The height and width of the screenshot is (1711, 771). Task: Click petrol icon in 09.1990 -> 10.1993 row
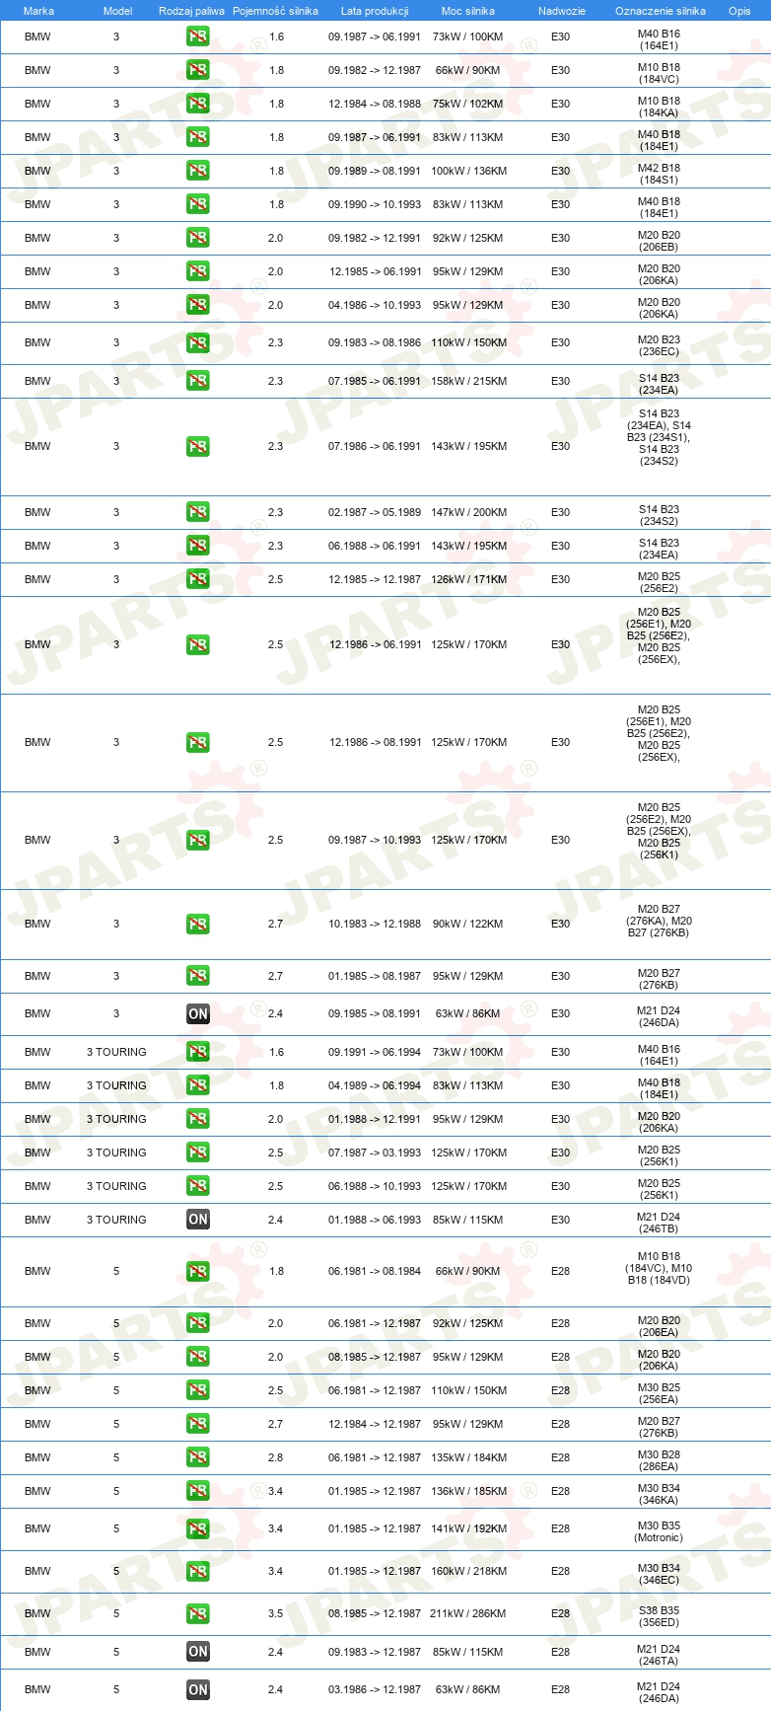click(198, 204)
